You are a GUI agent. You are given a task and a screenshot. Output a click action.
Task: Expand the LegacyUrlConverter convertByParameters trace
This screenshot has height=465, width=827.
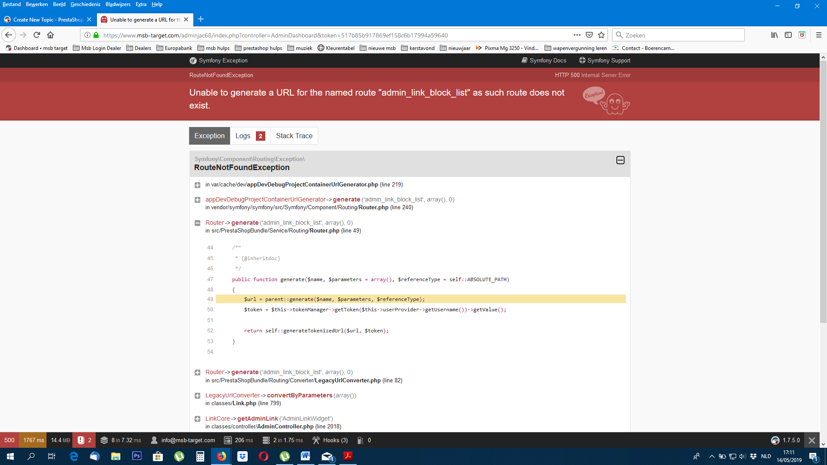197,396
